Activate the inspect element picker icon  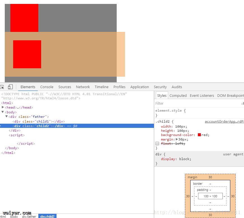tap(2, 87)
